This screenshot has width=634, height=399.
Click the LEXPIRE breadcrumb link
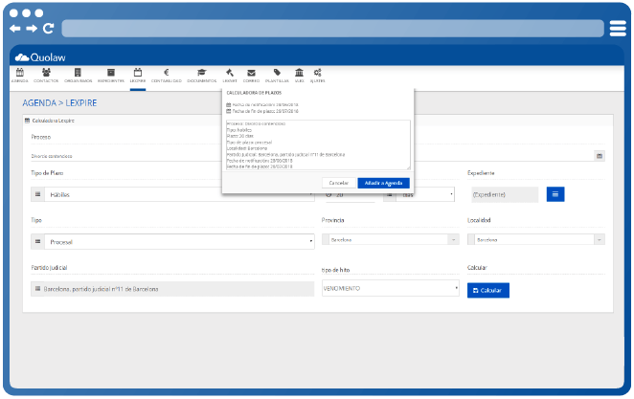tap(81, 103)
